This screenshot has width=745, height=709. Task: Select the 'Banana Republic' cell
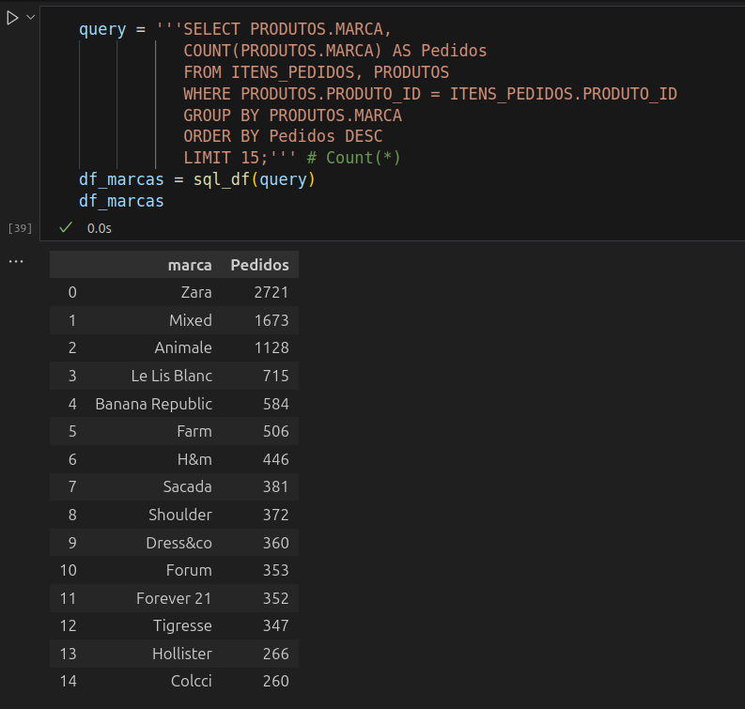pos(153,404)
